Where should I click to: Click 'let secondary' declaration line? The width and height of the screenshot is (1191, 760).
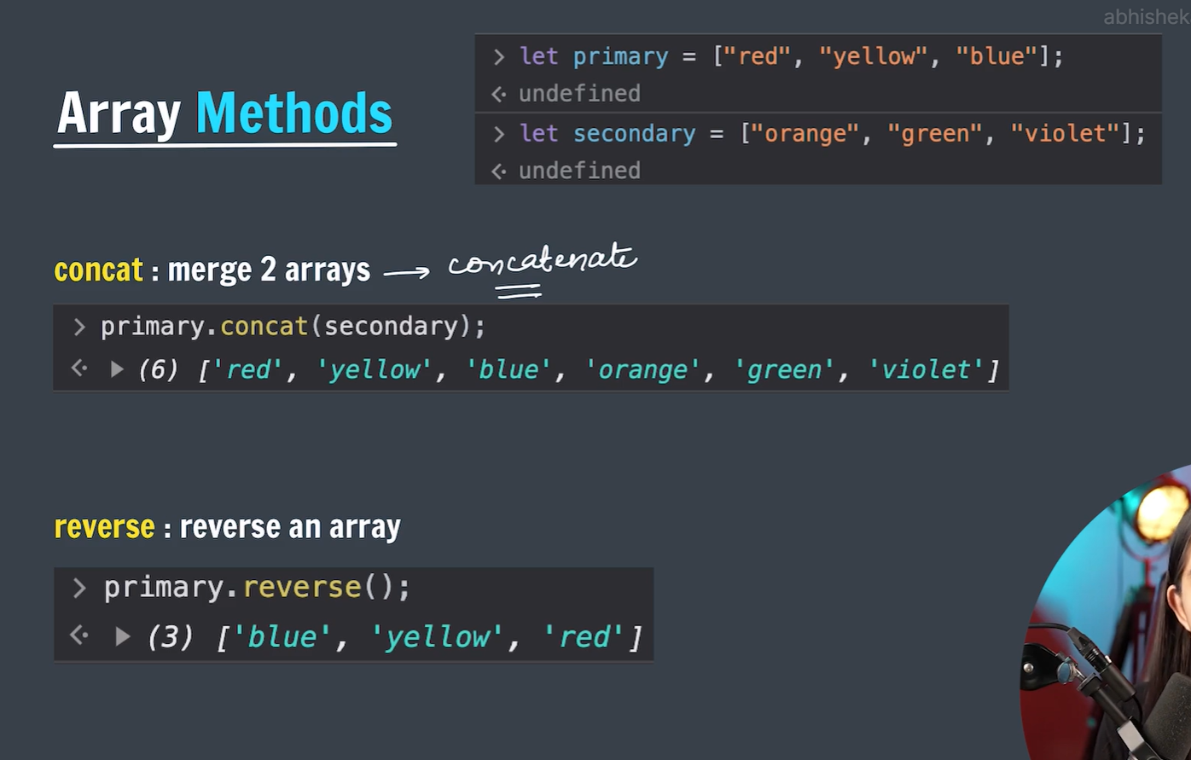coord(832,134)
